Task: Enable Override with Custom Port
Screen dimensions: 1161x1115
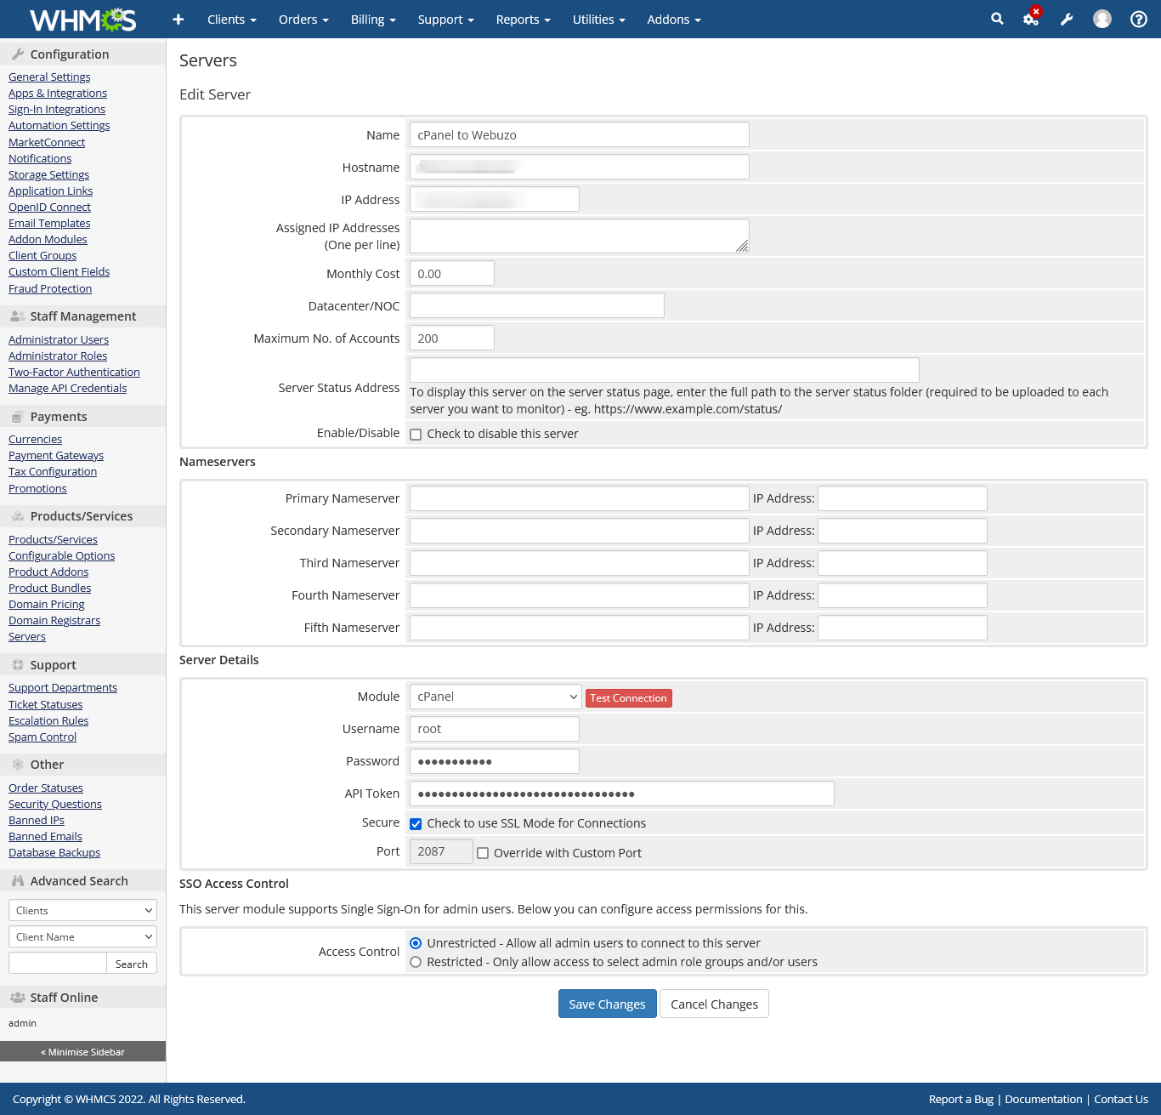Action: click(x=483, y=854)
